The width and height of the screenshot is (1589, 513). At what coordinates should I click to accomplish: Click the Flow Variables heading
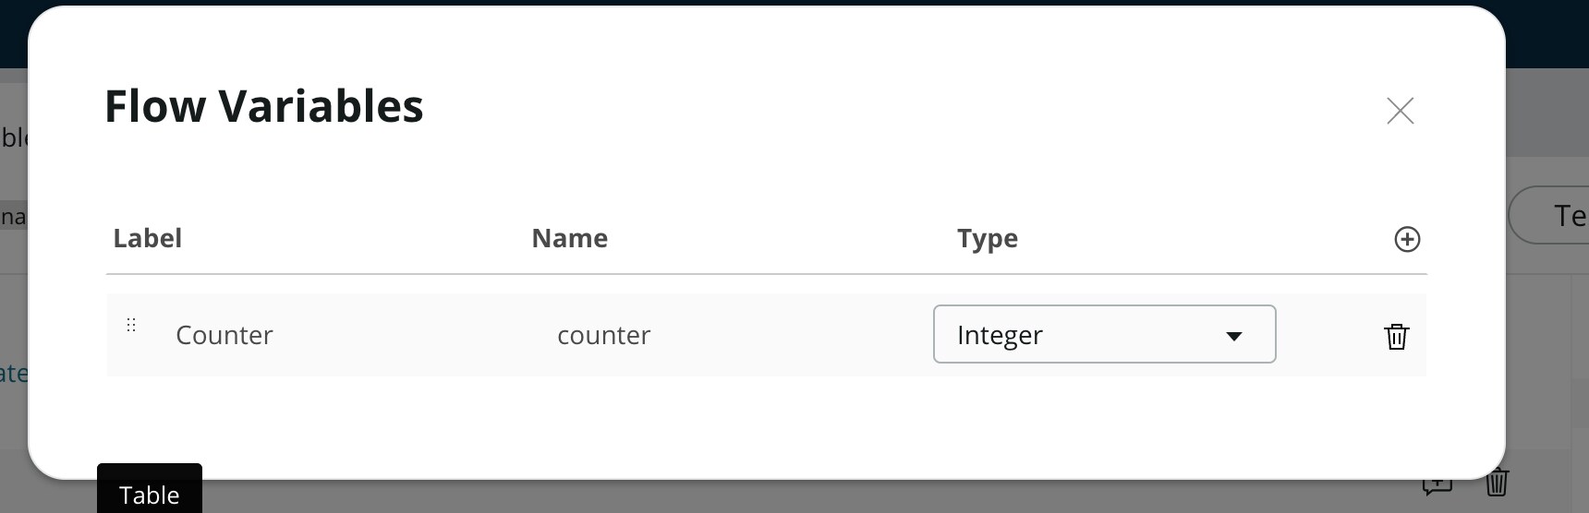(264, 106)
